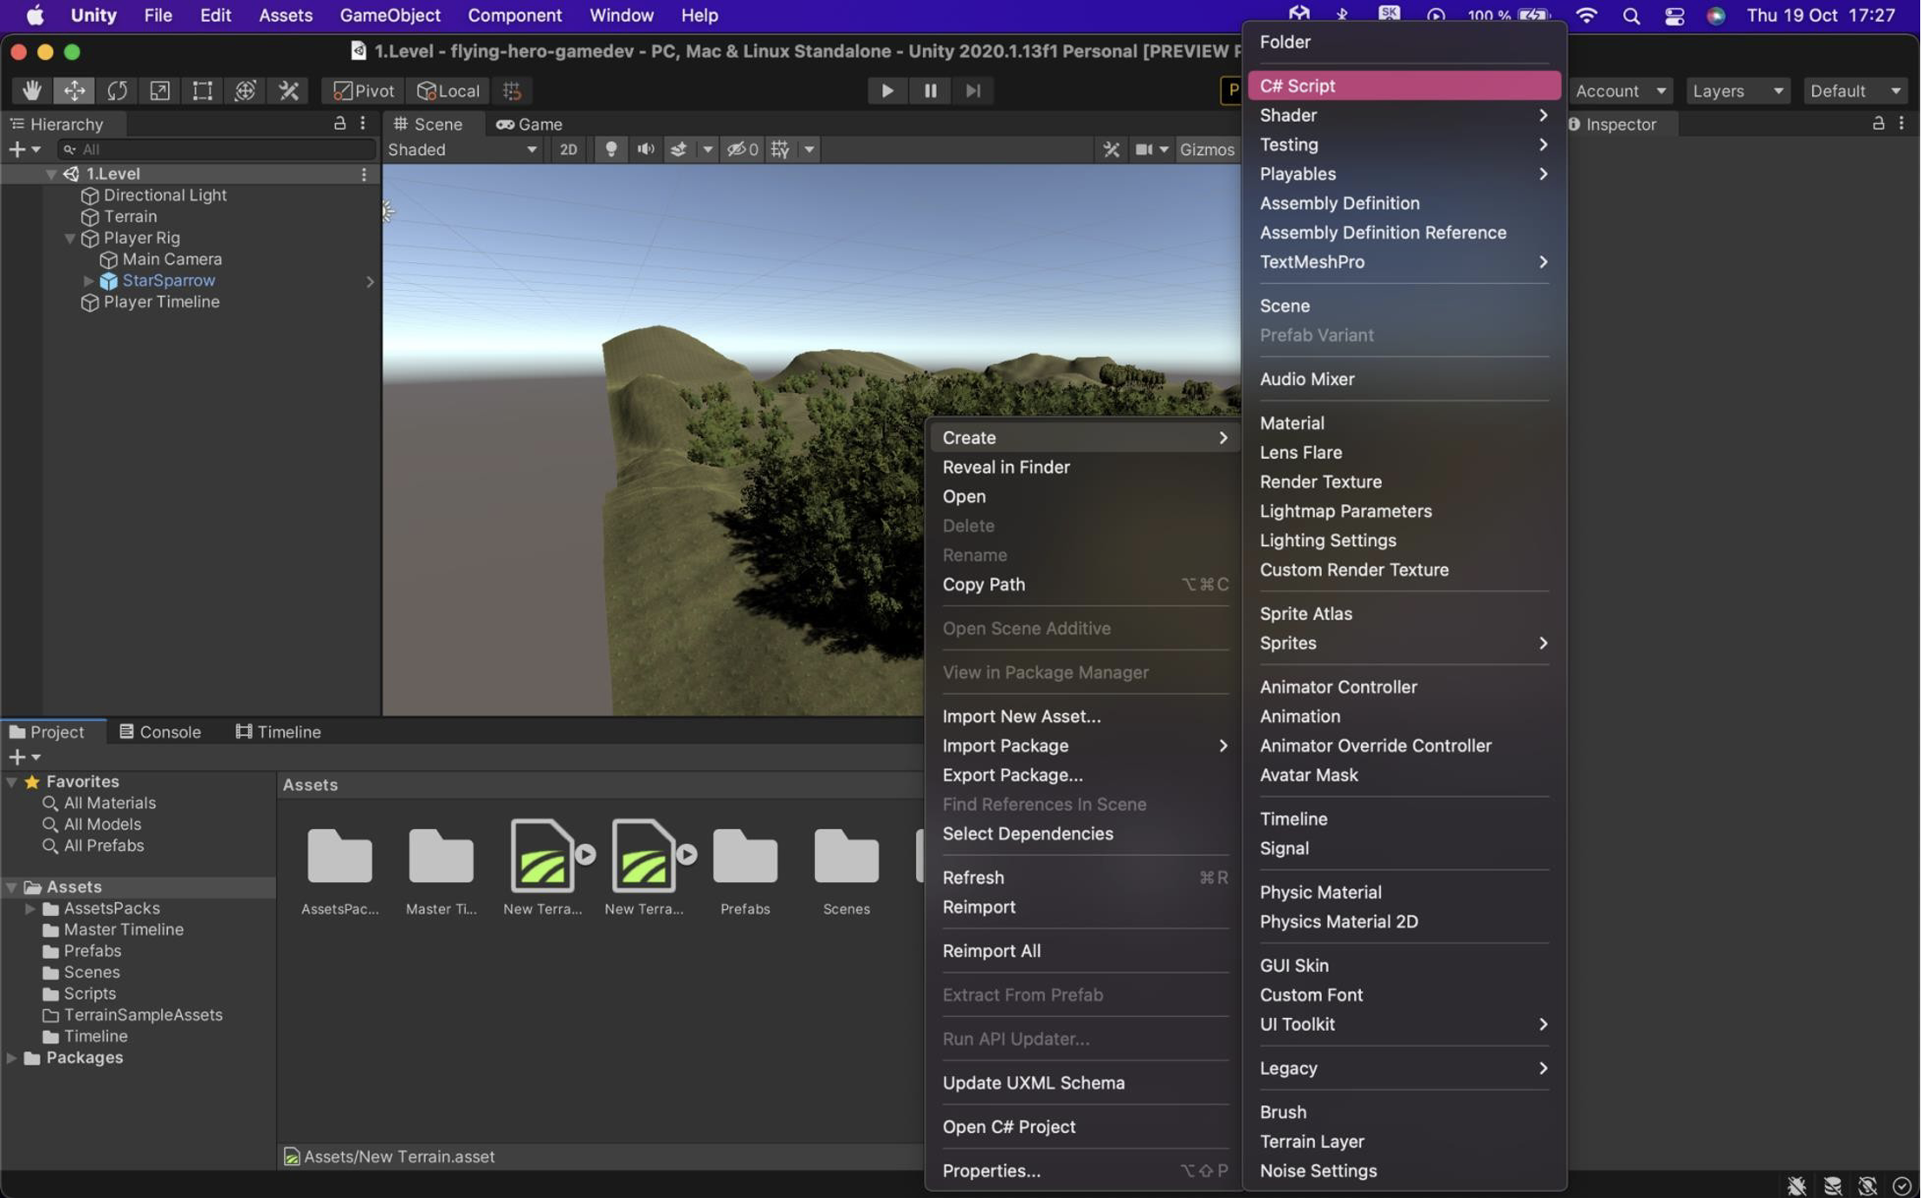Image resolution: width=1922 pixels, height=1198 pixels.
Task: Select the Move tool
Action: click(x=74, y=90)
